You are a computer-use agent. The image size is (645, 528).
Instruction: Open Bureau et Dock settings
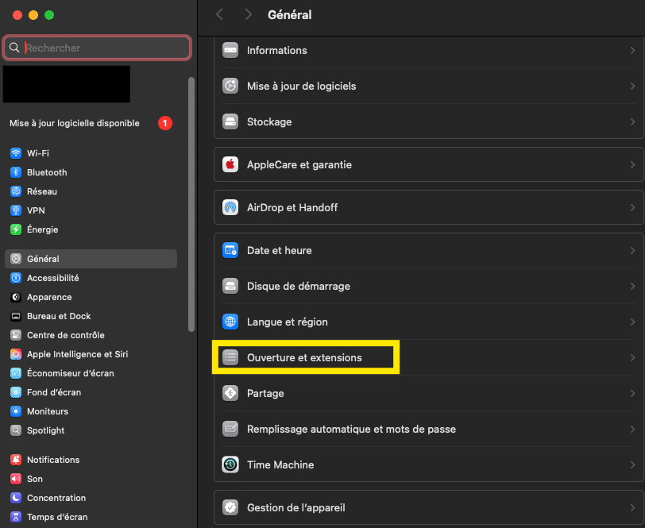59,316
